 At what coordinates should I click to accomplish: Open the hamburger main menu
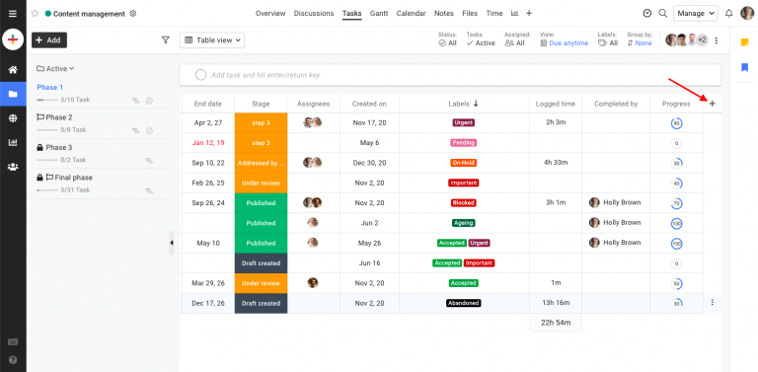(x=13, y=14)
